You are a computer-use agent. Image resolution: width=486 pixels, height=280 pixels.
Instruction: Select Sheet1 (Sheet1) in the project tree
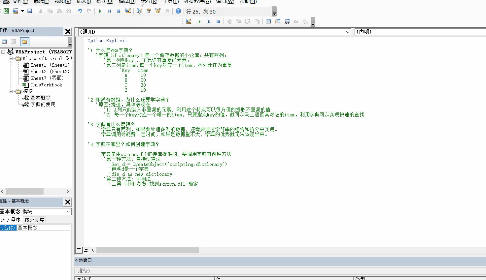point(50,65)
